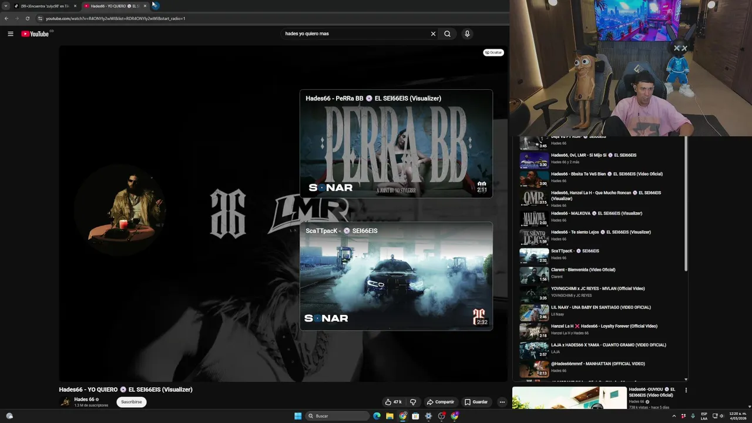Image resolution: width=752 pixels, height=423 pixels.
Task: Click the browser forward arrow
Action: pos(16,18)
